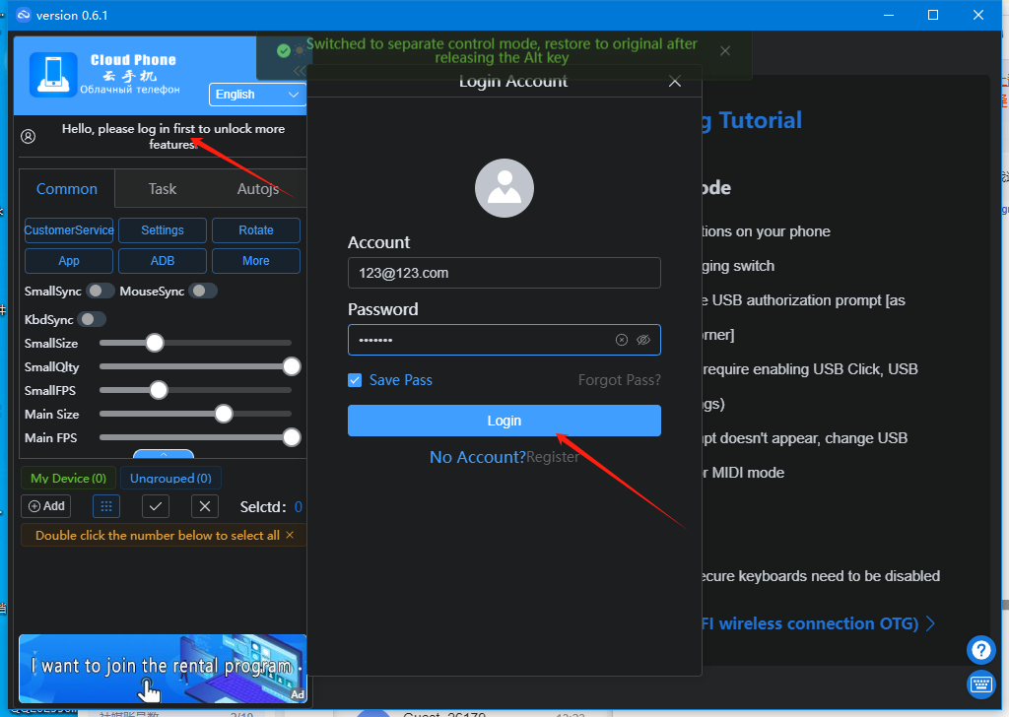1009x717 pixels.
Task: Clear the password field with the circle-x icon
Action: (622, 340)
